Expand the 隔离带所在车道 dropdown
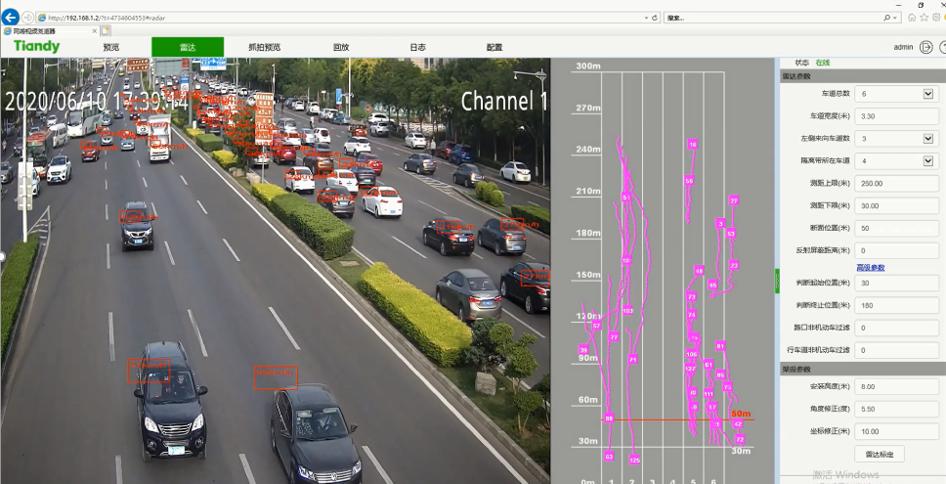 927,160
